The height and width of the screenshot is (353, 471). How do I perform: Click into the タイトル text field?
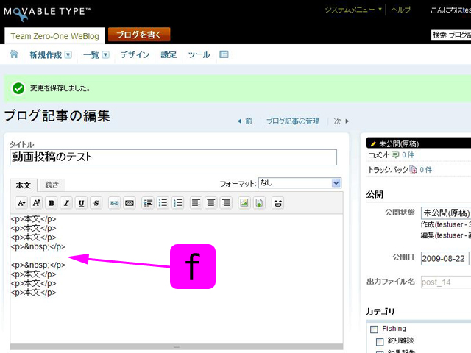pos(173,157)
